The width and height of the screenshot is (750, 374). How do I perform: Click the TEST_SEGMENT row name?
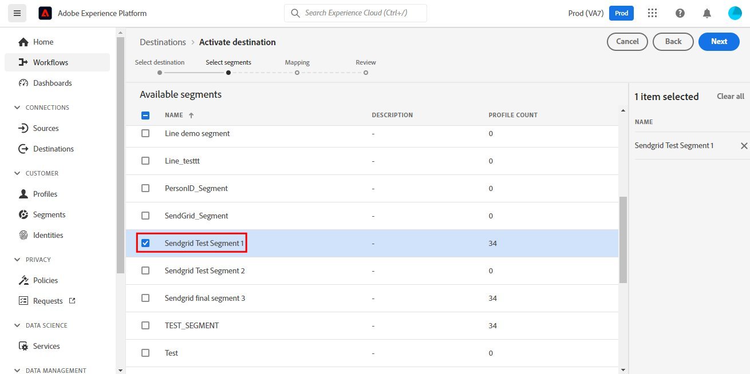192,325
